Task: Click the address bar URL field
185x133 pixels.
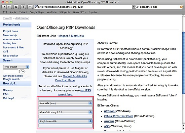Action: pos(83,7)
